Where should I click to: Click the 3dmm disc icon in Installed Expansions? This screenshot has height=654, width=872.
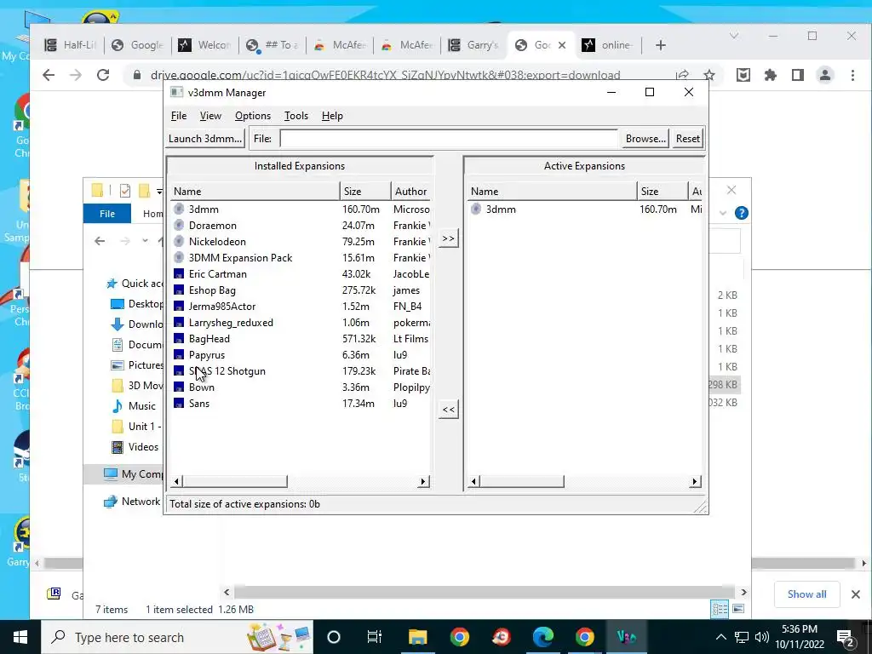(179, 209)
